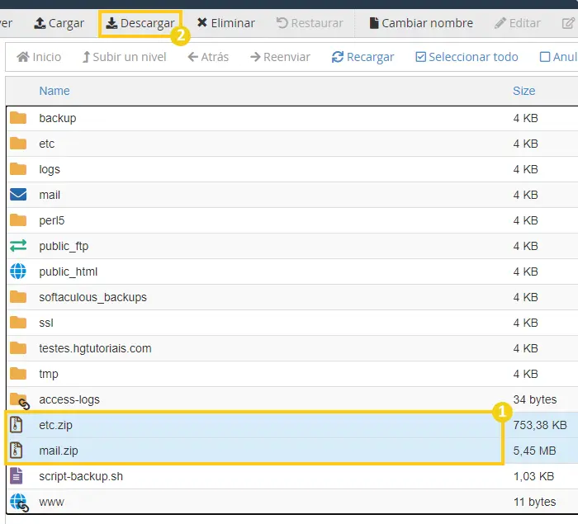Image resolution: width=578 pixels, height=524 pixels.
Task: Select the public_html name
Action: click(69, 271)
